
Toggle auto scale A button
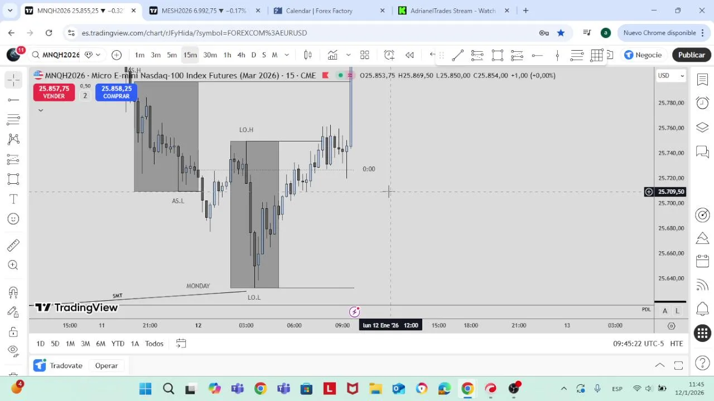(665, 311)
